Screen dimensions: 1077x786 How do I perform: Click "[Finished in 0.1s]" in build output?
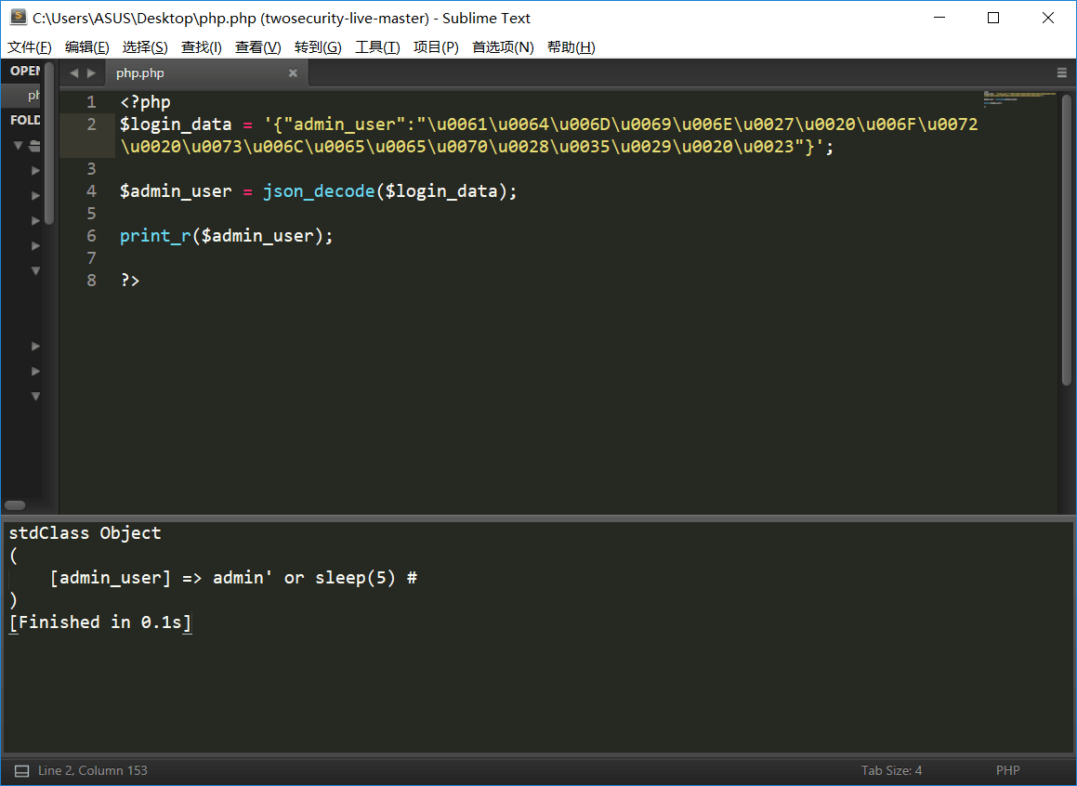(100, 622)
